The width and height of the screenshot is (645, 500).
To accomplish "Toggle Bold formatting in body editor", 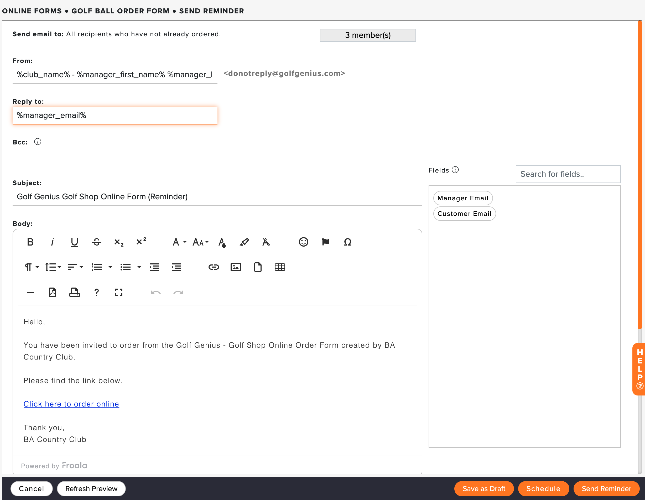I will [x=30, y=242].
